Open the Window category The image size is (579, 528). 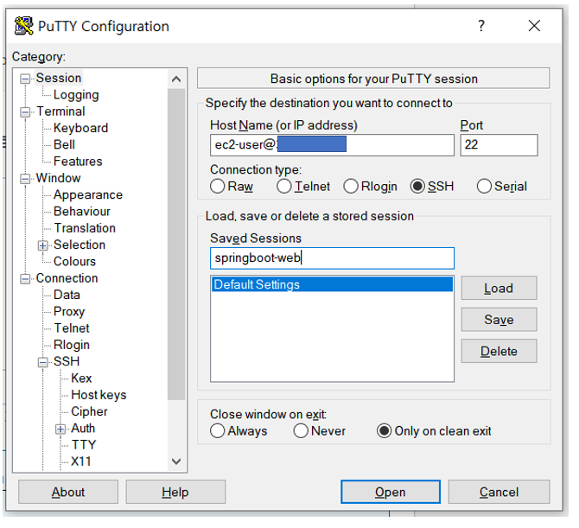coord(59,178)
